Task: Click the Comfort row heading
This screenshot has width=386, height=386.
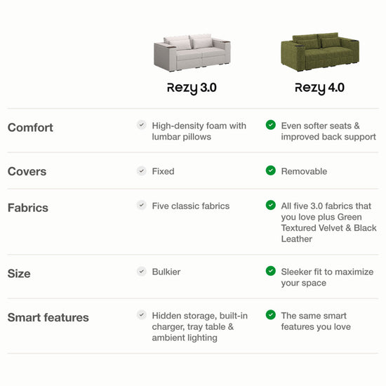Action: (x=30, y=128)
